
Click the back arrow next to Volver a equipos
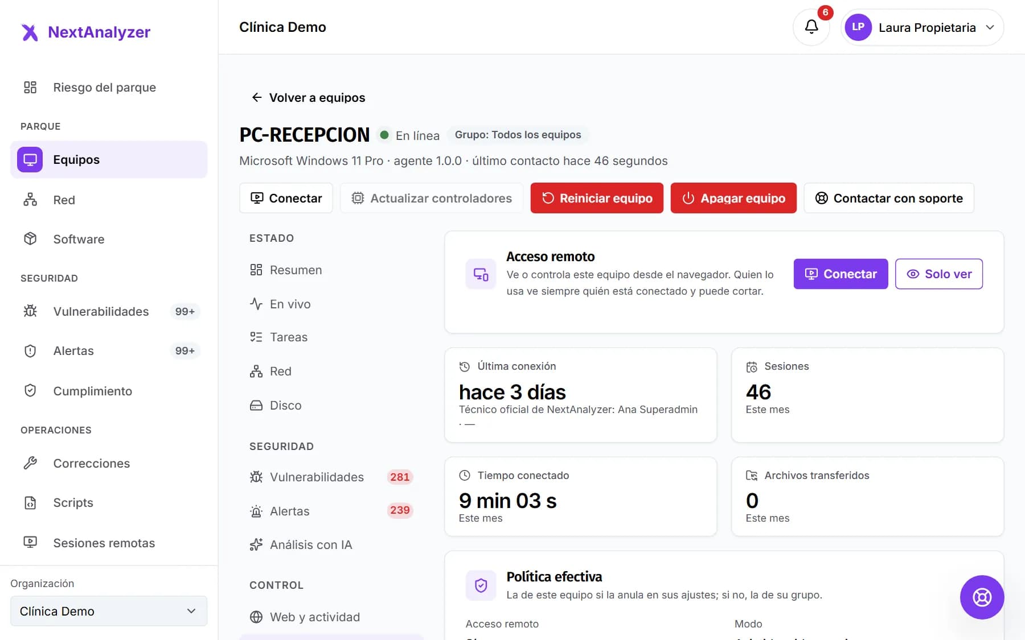(x=257, y=97)
